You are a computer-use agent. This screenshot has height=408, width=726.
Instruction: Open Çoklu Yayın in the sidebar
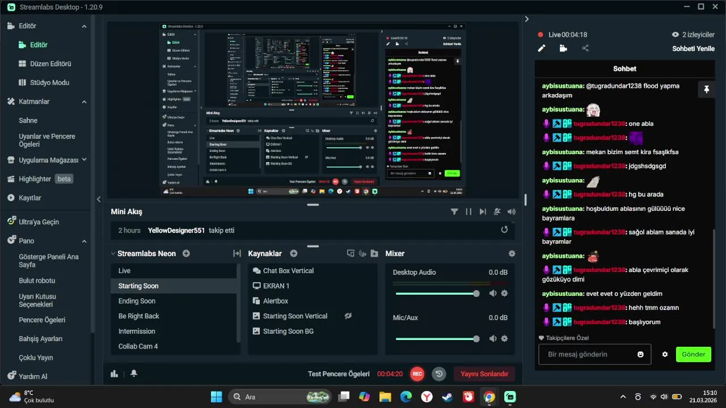click(36, 358)
